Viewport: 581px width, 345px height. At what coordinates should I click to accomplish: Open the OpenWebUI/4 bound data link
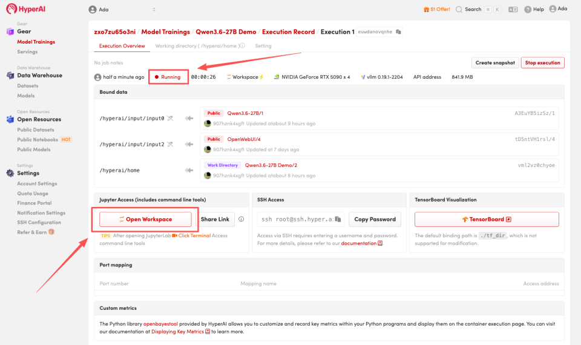click(x=244, y=139)
